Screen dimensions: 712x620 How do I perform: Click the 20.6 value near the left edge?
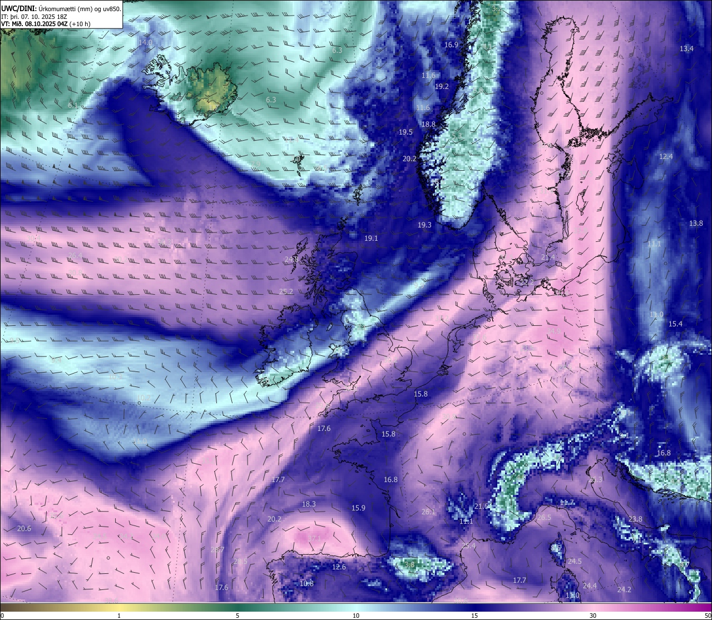24,528
